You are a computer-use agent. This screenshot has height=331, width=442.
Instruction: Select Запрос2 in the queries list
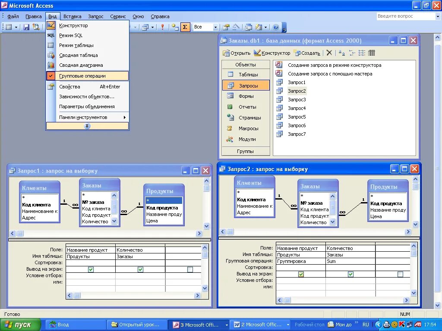click(297, 91)
